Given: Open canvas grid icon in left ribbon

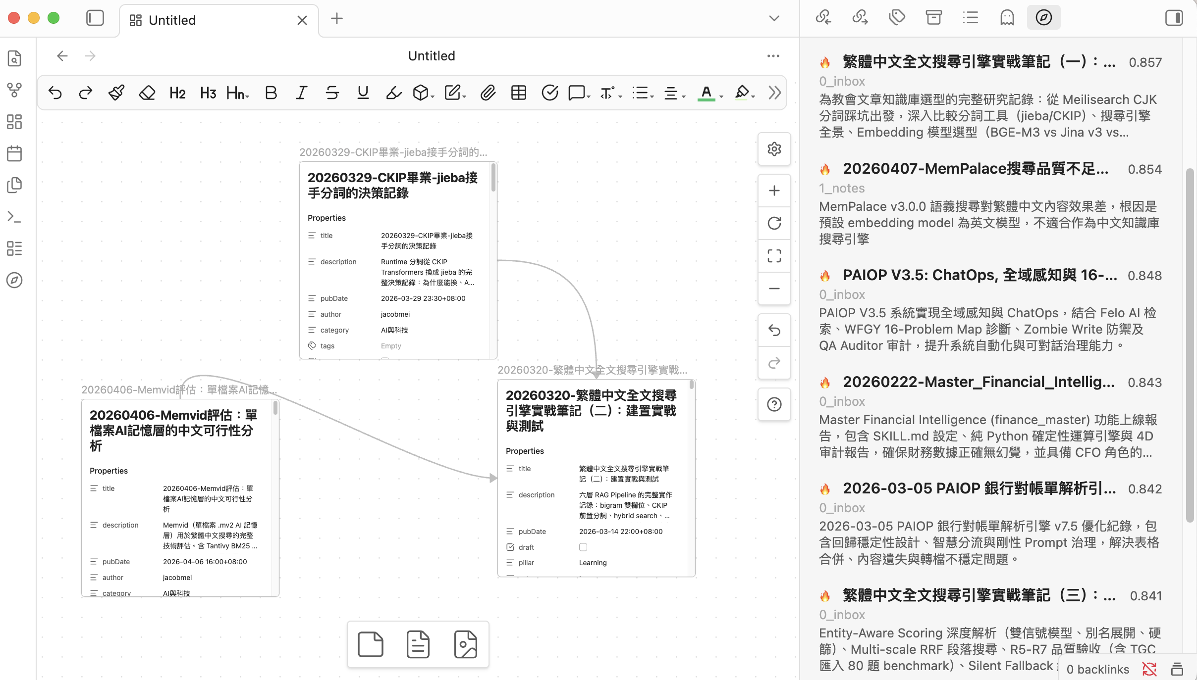Looking at the screenshot, I should click(x=14, y=122).
